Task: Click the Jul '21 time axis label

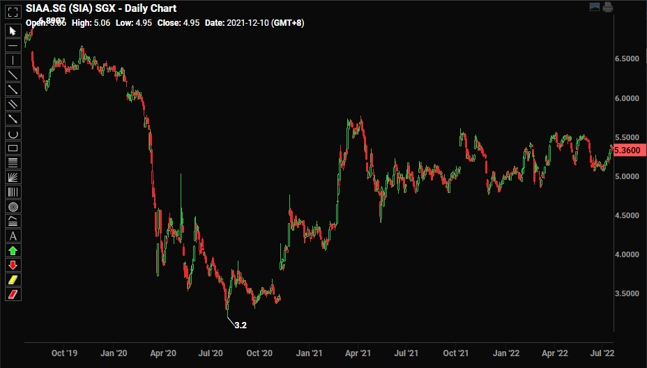Action: pyautogui.click(x=406, y=353)
